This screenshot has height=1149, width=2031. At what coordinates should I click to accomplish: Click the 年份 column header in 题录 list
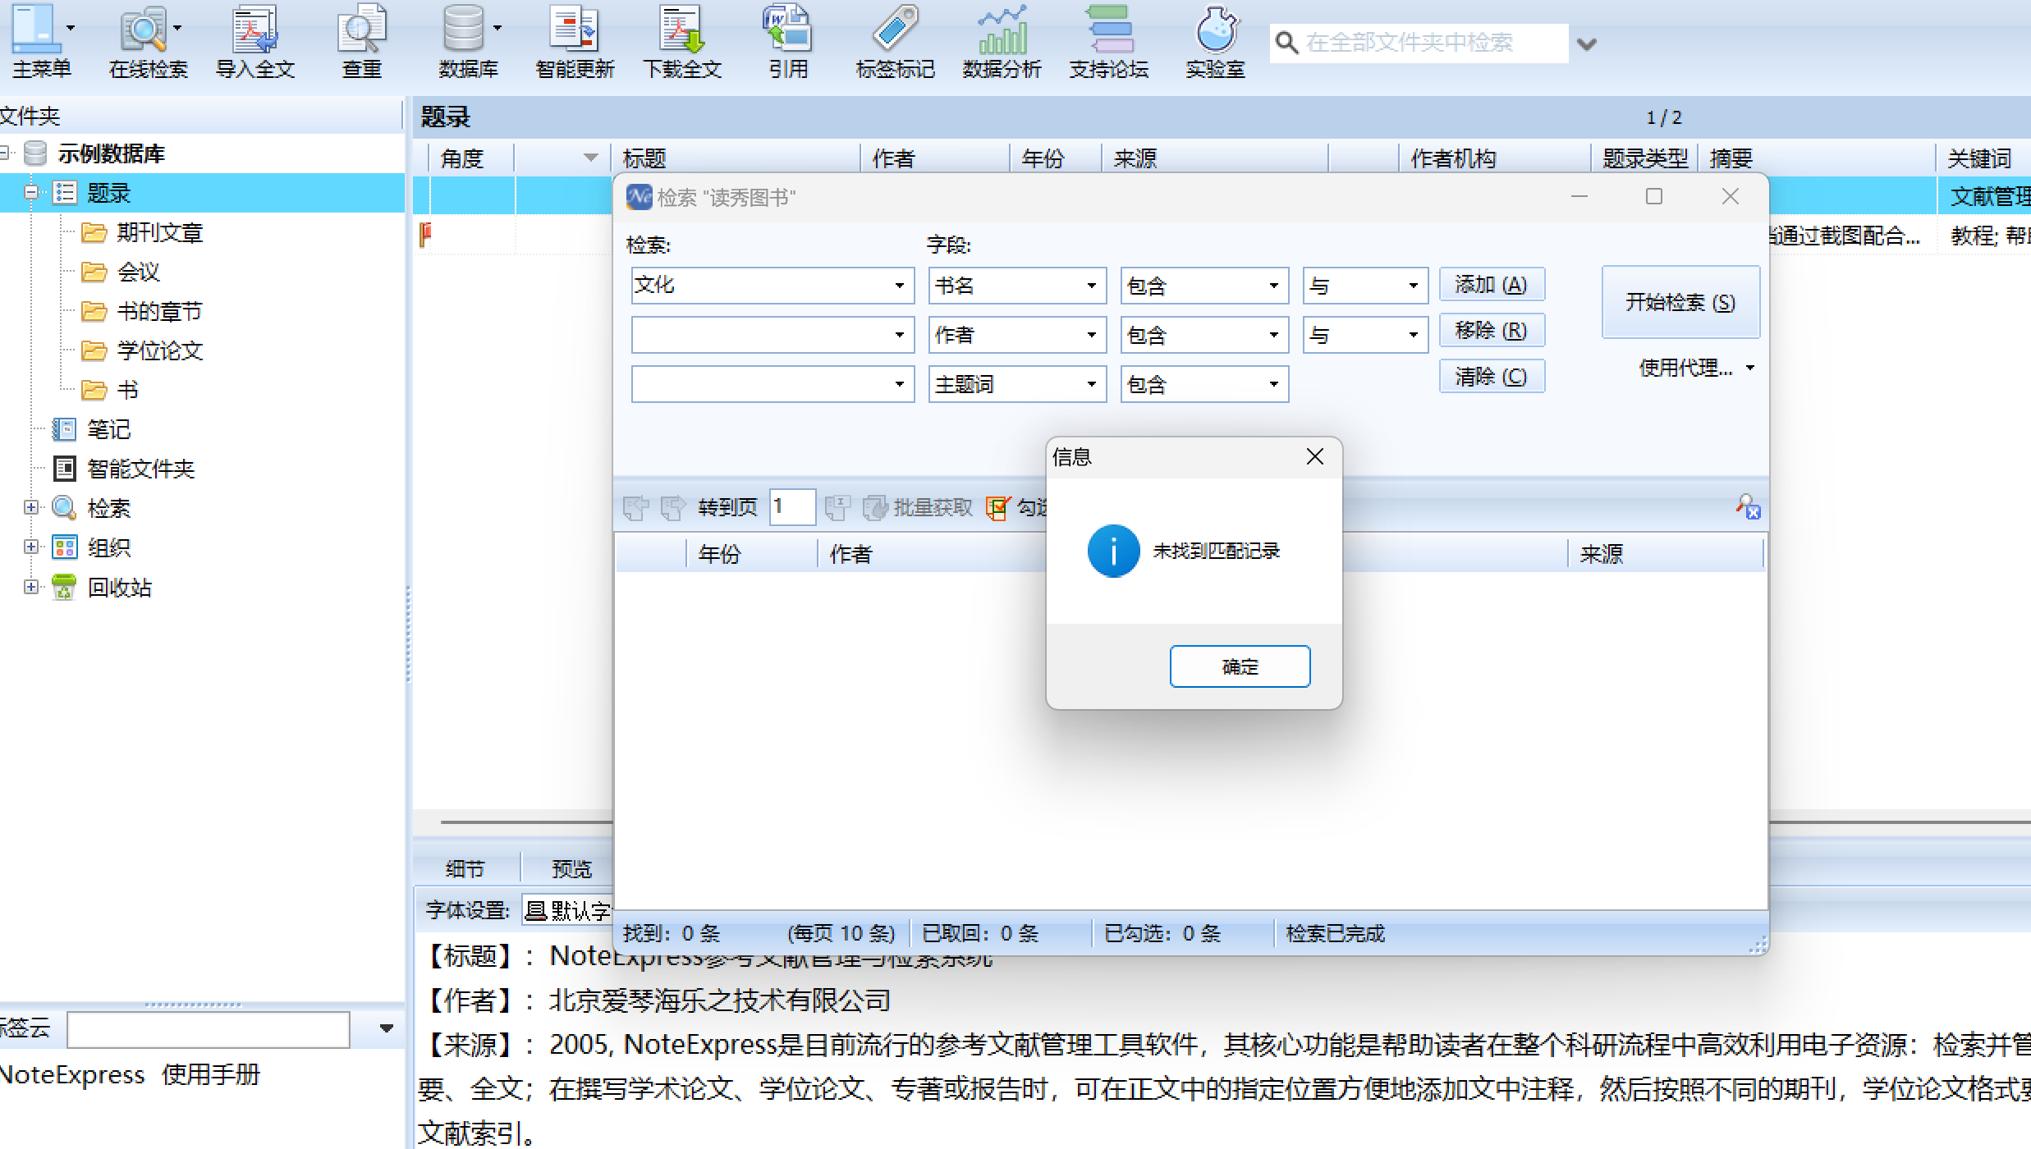click(x=1054, y=158)
